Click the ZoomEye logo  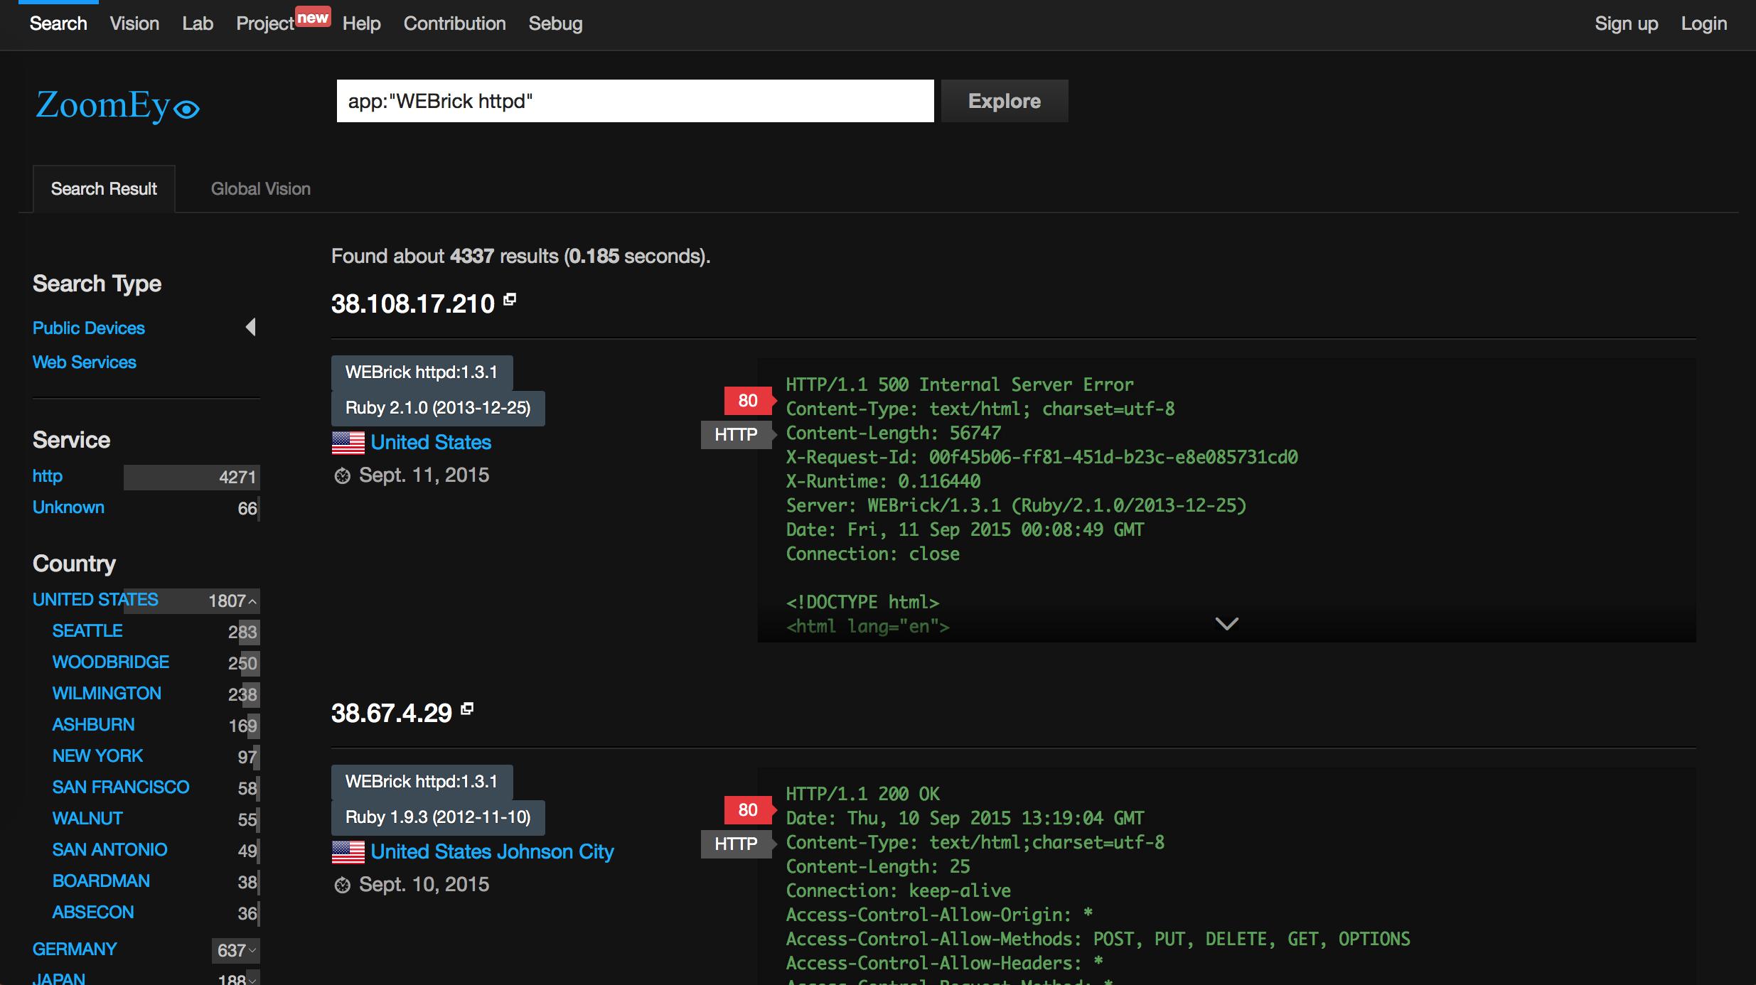pos(117,106)
